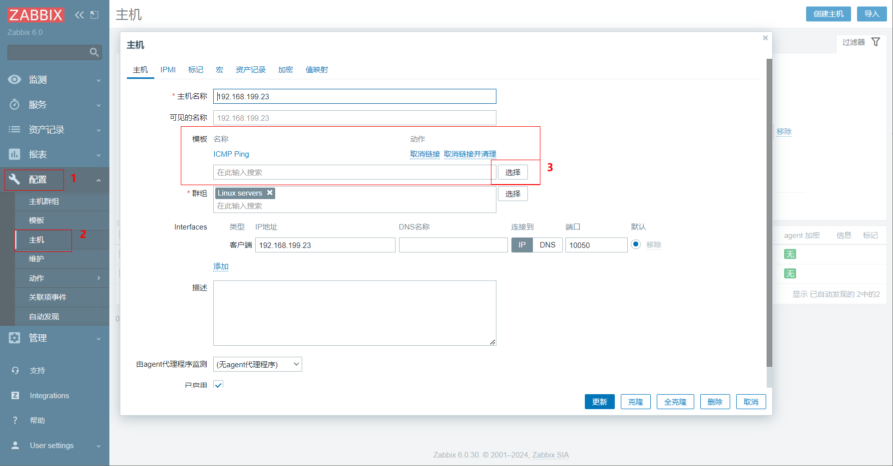Open the 资产记录 list icon menu
This screenshot has width=893, height=466.
coord(14,129)
